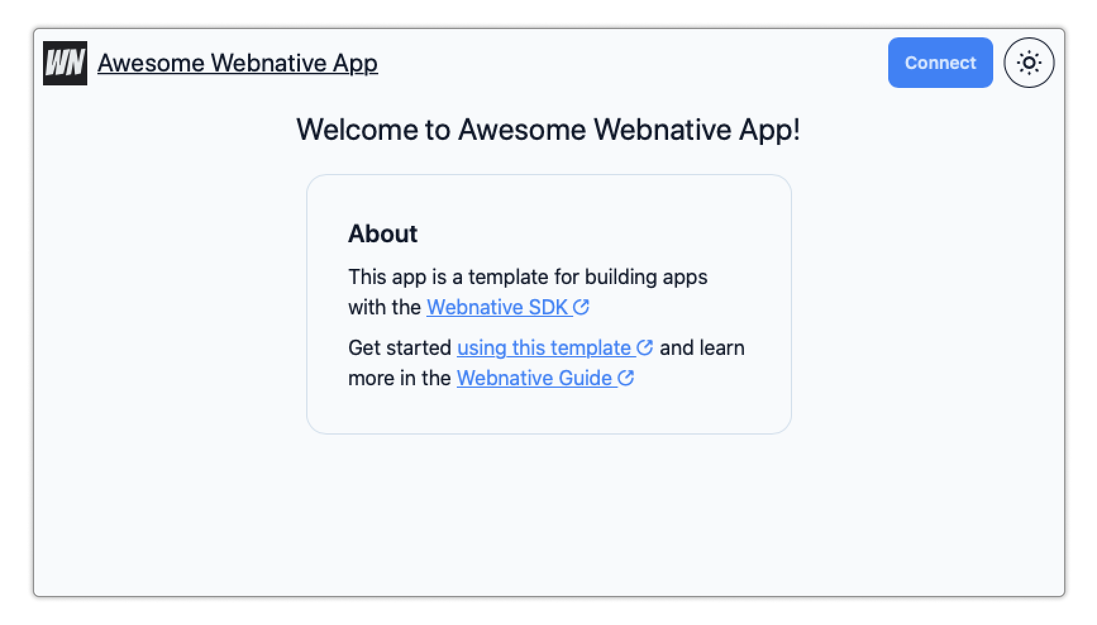1097x625 pixels.
Task: Click the welcome heading text
Action: click(x=549, y=130)
